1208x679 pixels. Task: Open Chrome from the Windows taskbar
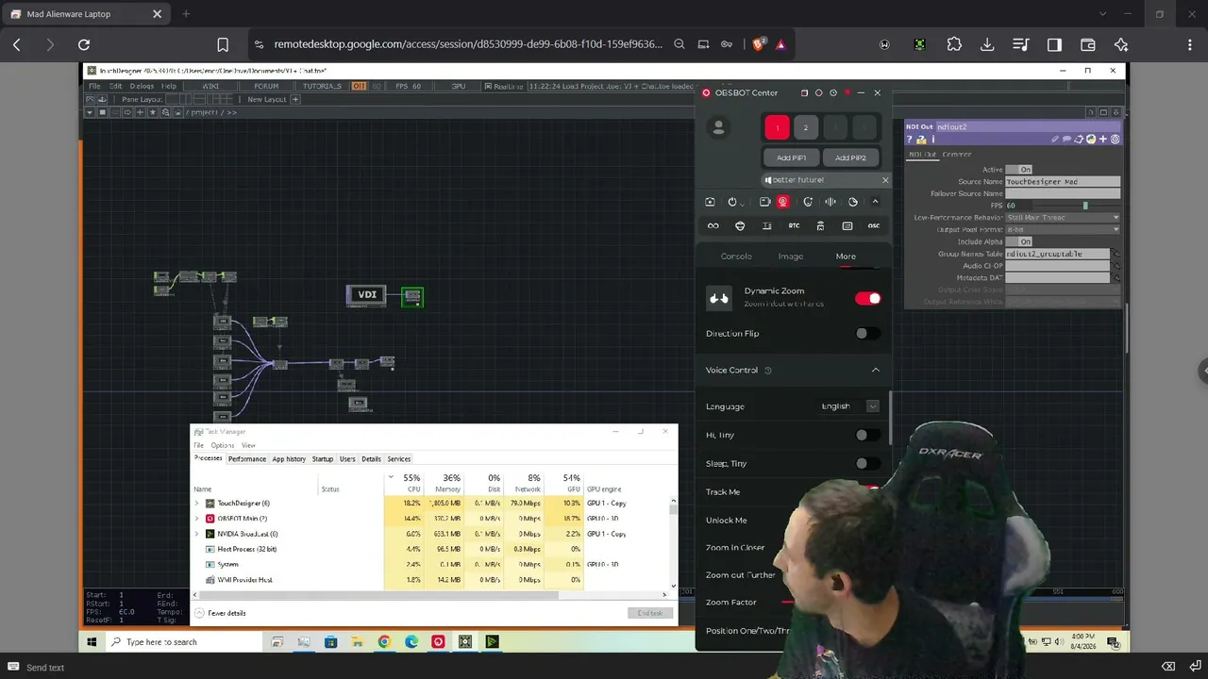tap(384, 642)
